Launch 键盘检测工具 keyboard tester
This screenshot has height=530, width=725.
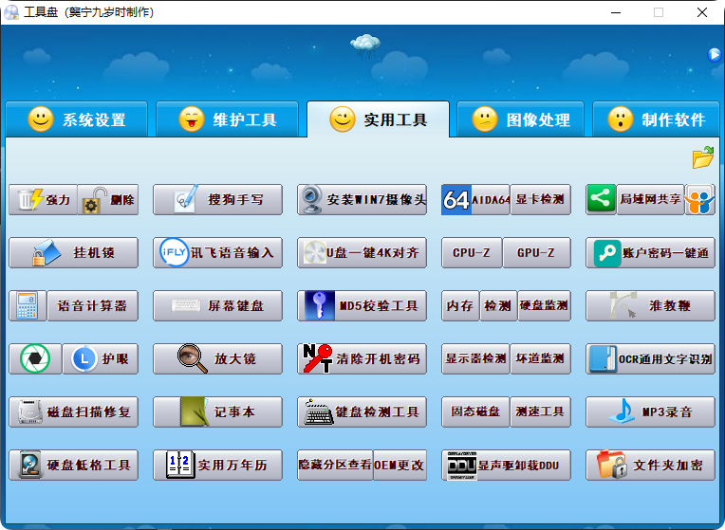coord(362,411)
